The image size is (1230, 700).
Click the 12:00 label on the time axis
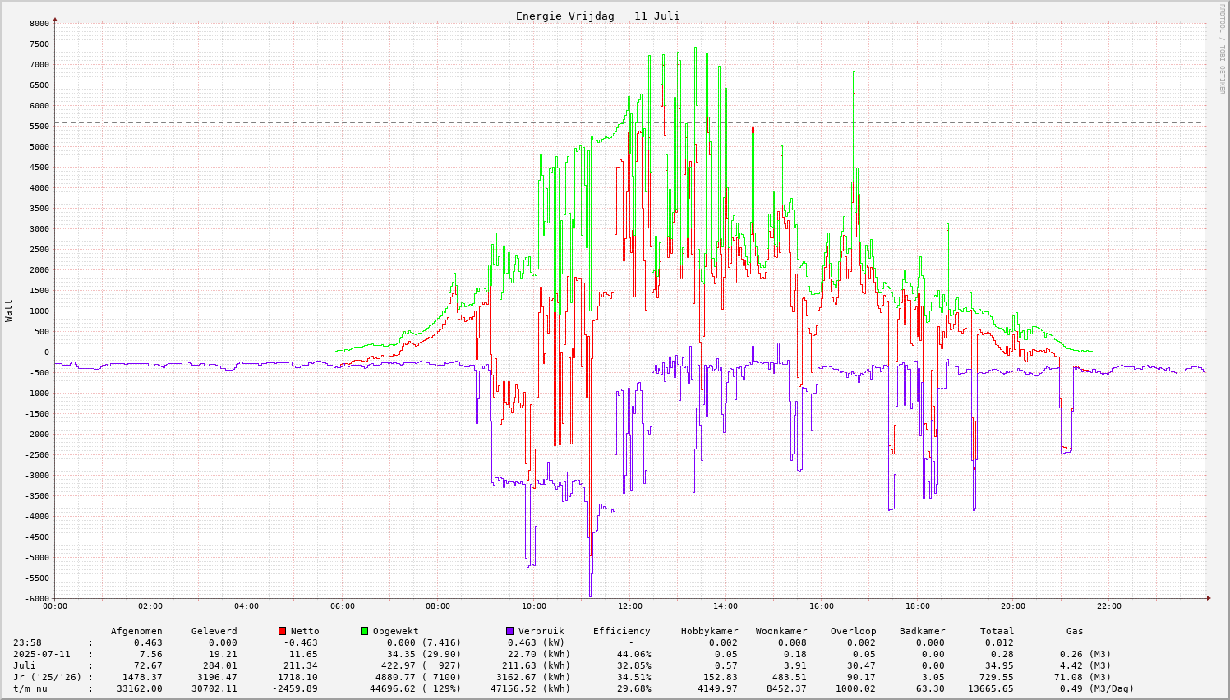(x=630, y=606)
